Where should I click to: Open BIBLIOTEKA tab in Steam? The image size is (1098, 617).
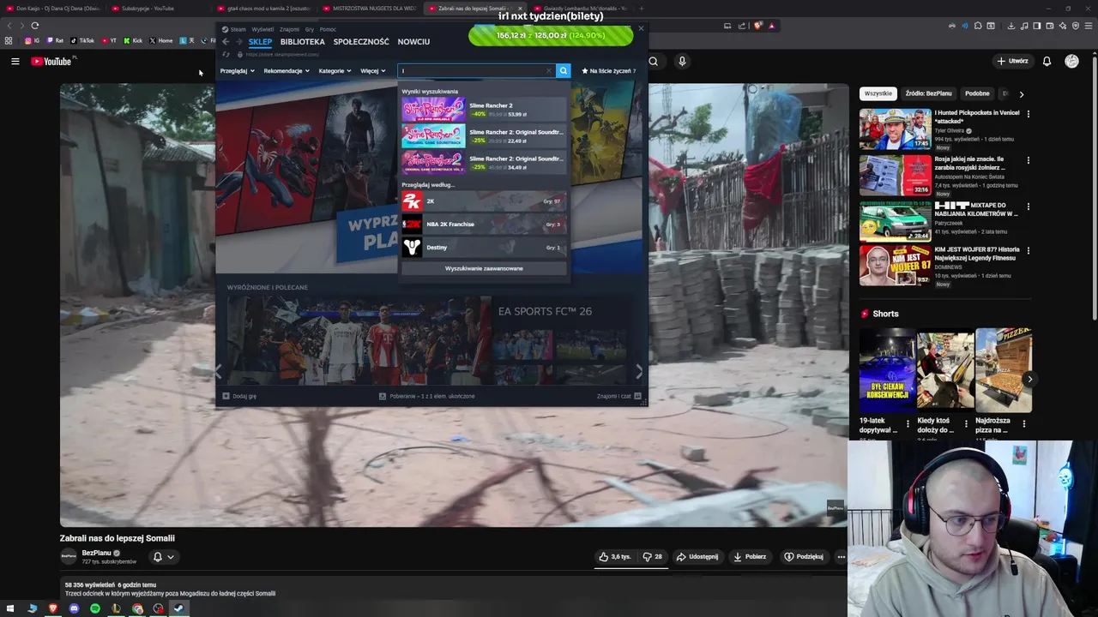(302, 41)
